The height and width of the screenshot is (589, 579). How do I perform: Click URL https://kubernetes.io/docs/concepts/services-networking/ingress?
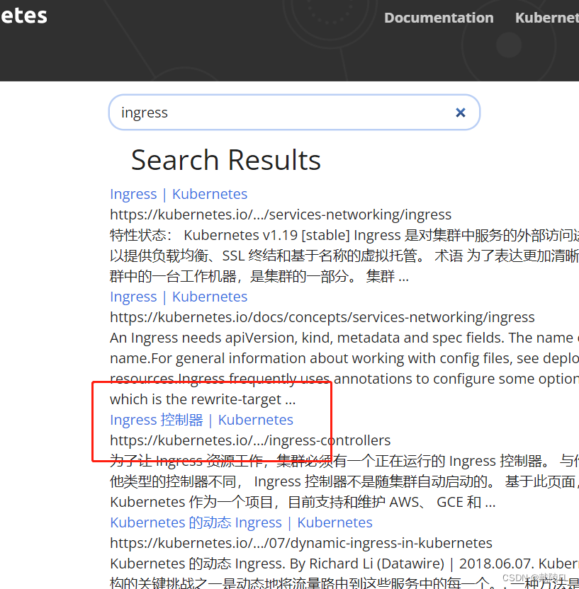(x=322, y=317)
